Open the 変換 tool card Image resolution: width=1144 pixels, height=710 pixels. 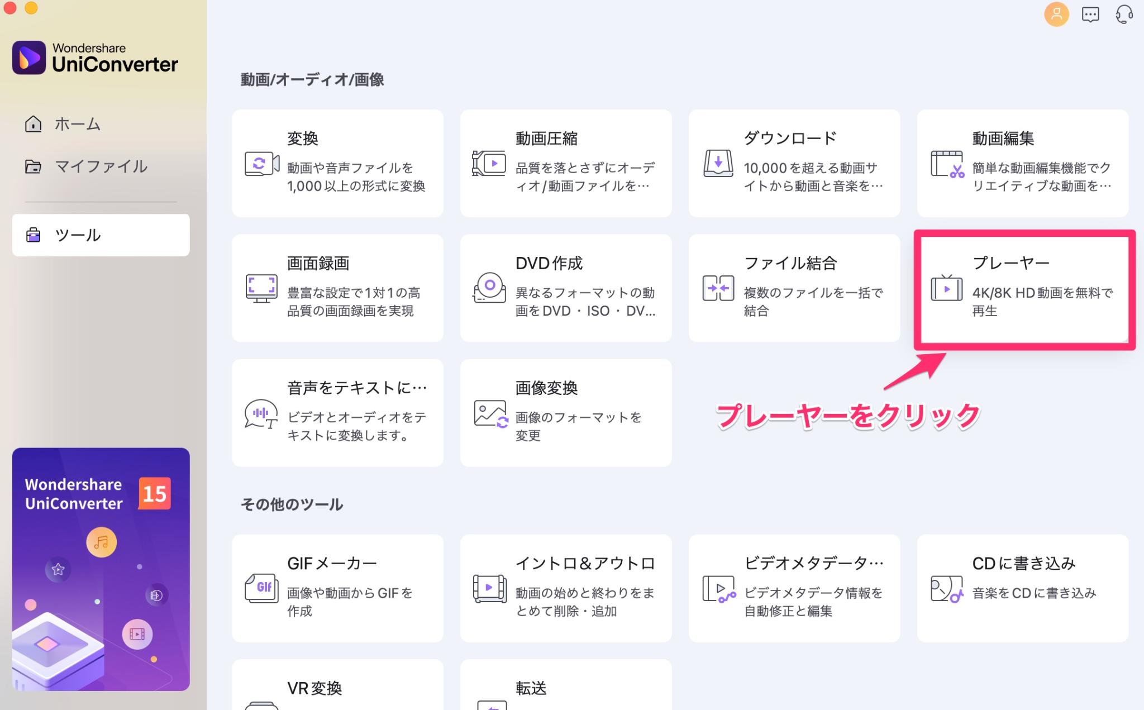point(337,163)
